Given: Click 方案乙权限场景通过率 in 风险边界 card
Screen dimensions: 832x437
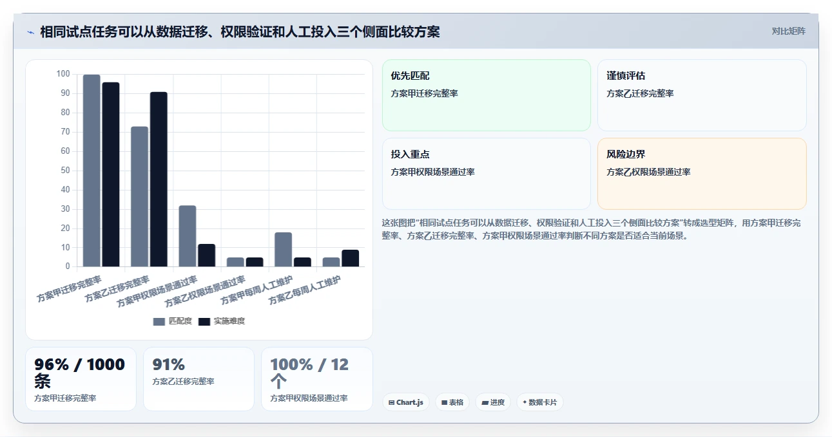Looking at the screenshot, I should [x=648, y=172].
